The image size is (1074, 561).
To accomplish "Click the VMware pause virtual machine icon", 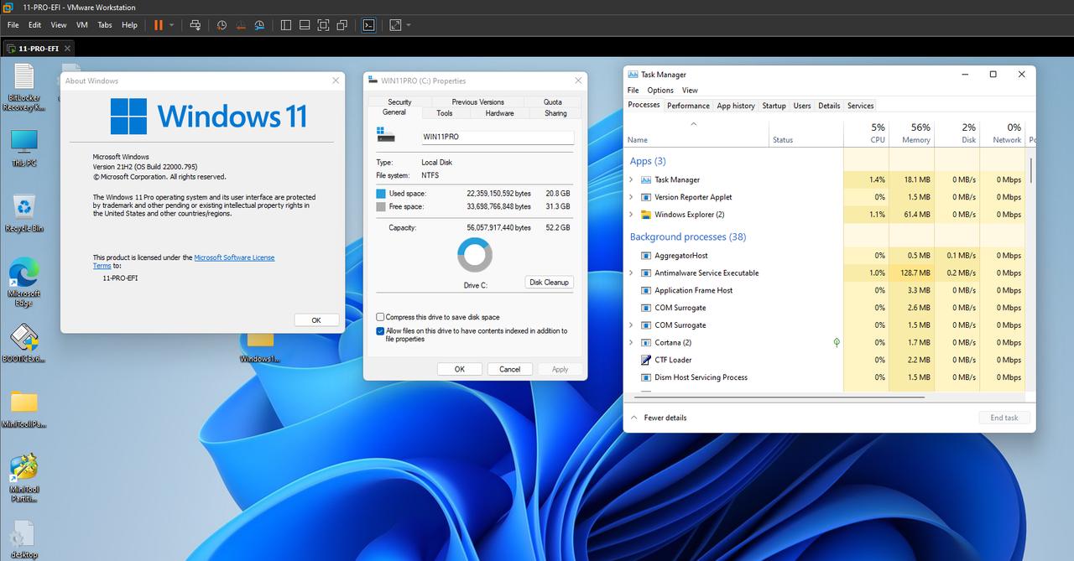I will (158, 25).
